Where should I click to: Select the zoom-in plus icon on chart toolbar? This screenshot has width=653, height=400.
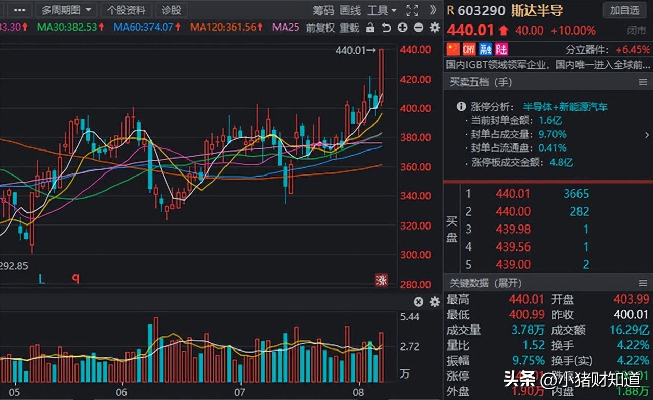(402, 29)
